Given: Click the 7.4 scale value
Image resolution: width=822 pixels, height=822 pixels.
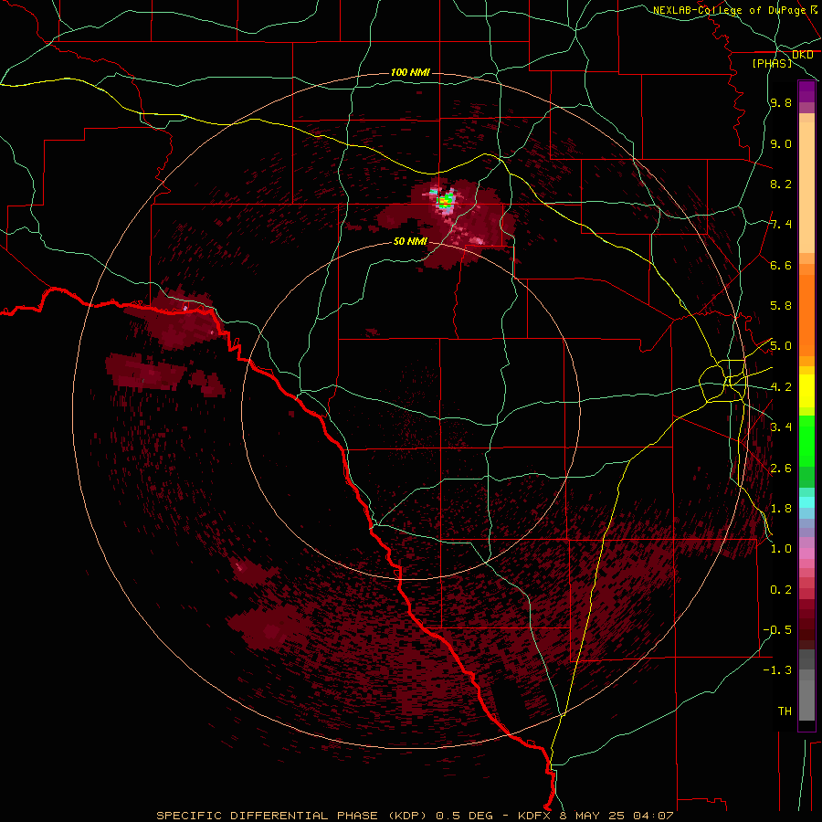Looking at the screenshot, I should pos(781,225).
